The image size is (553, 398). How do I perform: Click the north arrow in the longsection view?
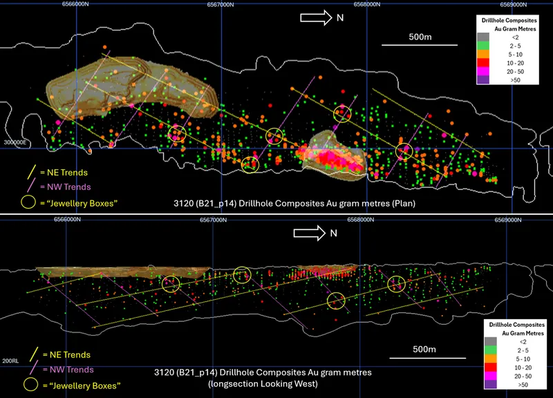pos(309,233)
